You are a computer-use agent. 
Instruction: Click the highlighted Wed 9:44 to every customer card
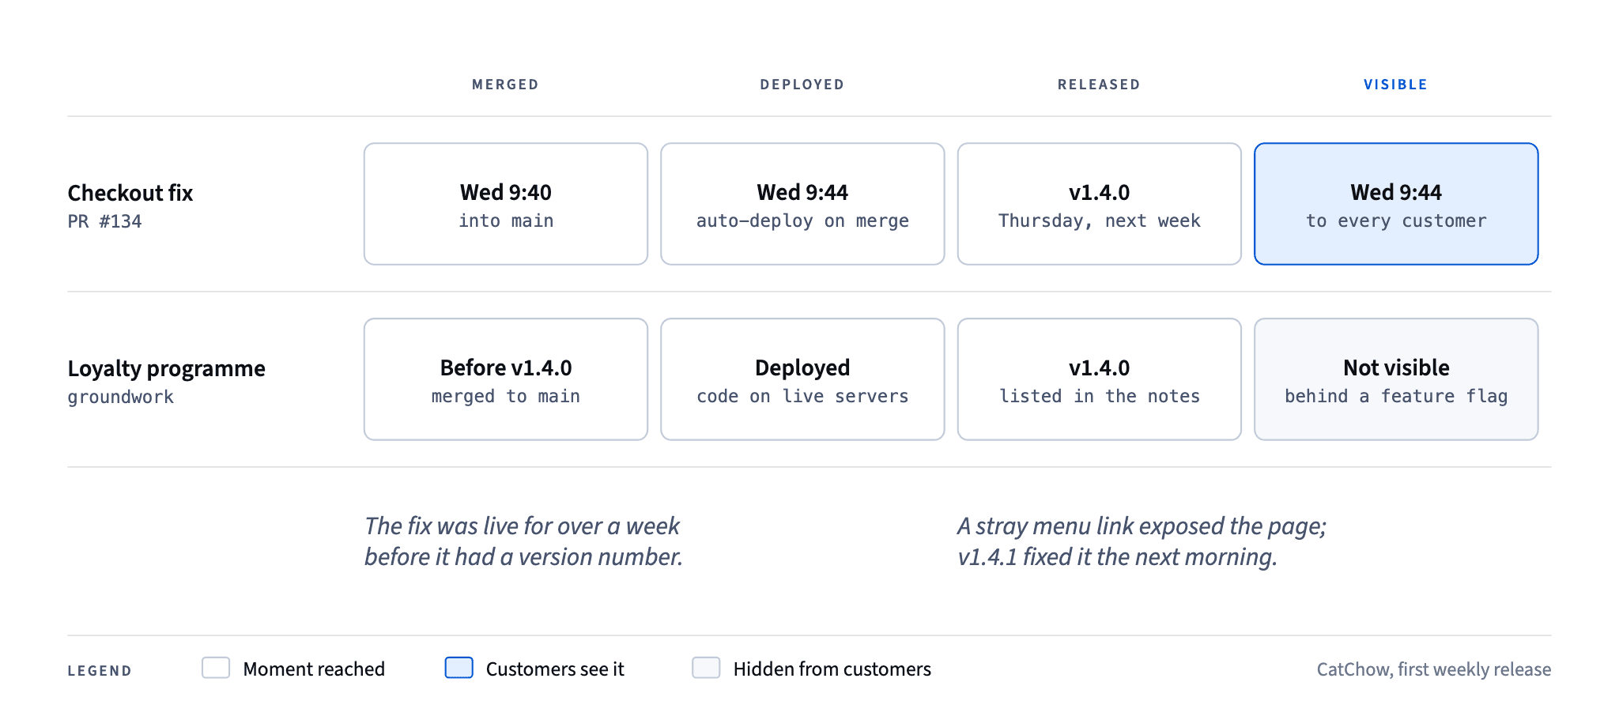click(x=1396, y=204)
